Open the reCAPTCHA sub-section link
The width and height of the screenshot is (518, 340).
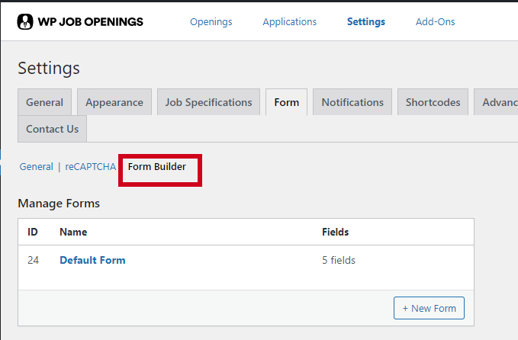pyautogui.click(x=90, y=167)
